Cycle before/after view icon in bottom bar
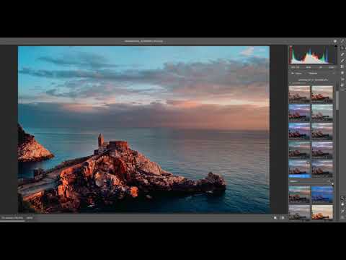The width and height of the screenshot is (346, 260). pyautogui.click(x=275, y=217)
